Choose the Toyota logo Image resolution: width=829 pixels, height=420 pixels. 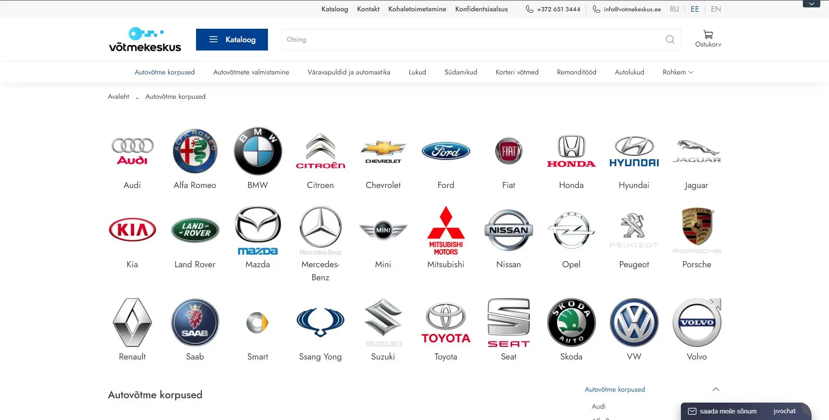(x=446, y=323)
